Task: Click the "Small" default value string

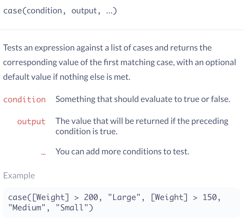Action: coord(72,208)
